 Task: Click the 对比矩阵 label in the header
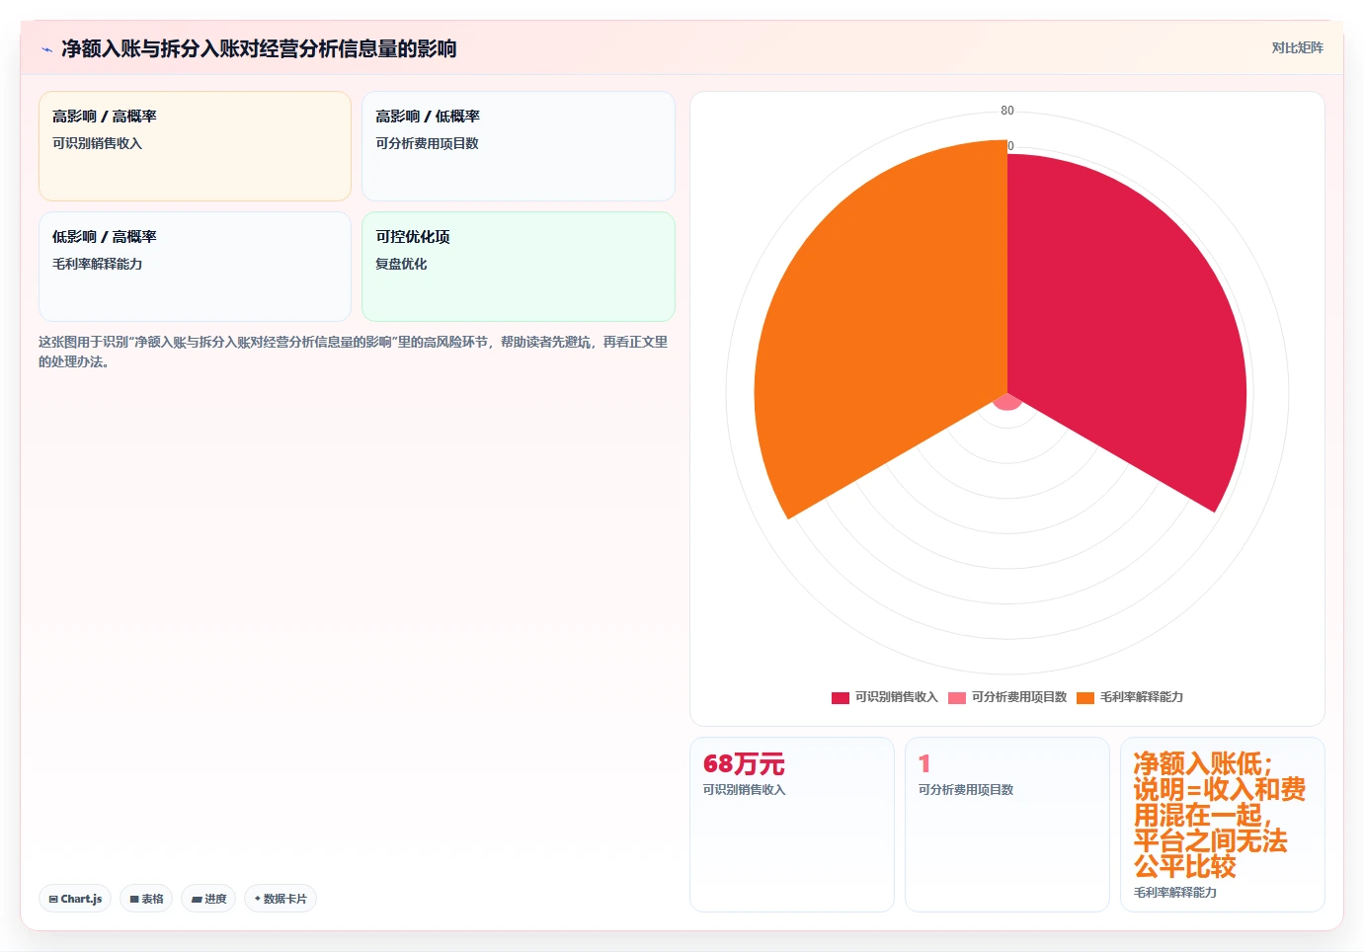coord(1297,47)
